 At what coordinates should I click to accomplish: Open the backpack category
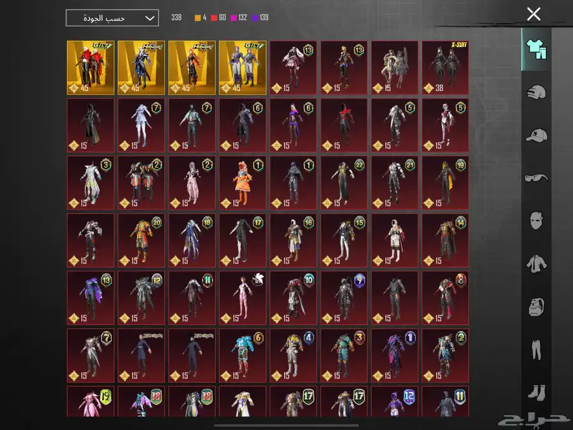[536, 306]
